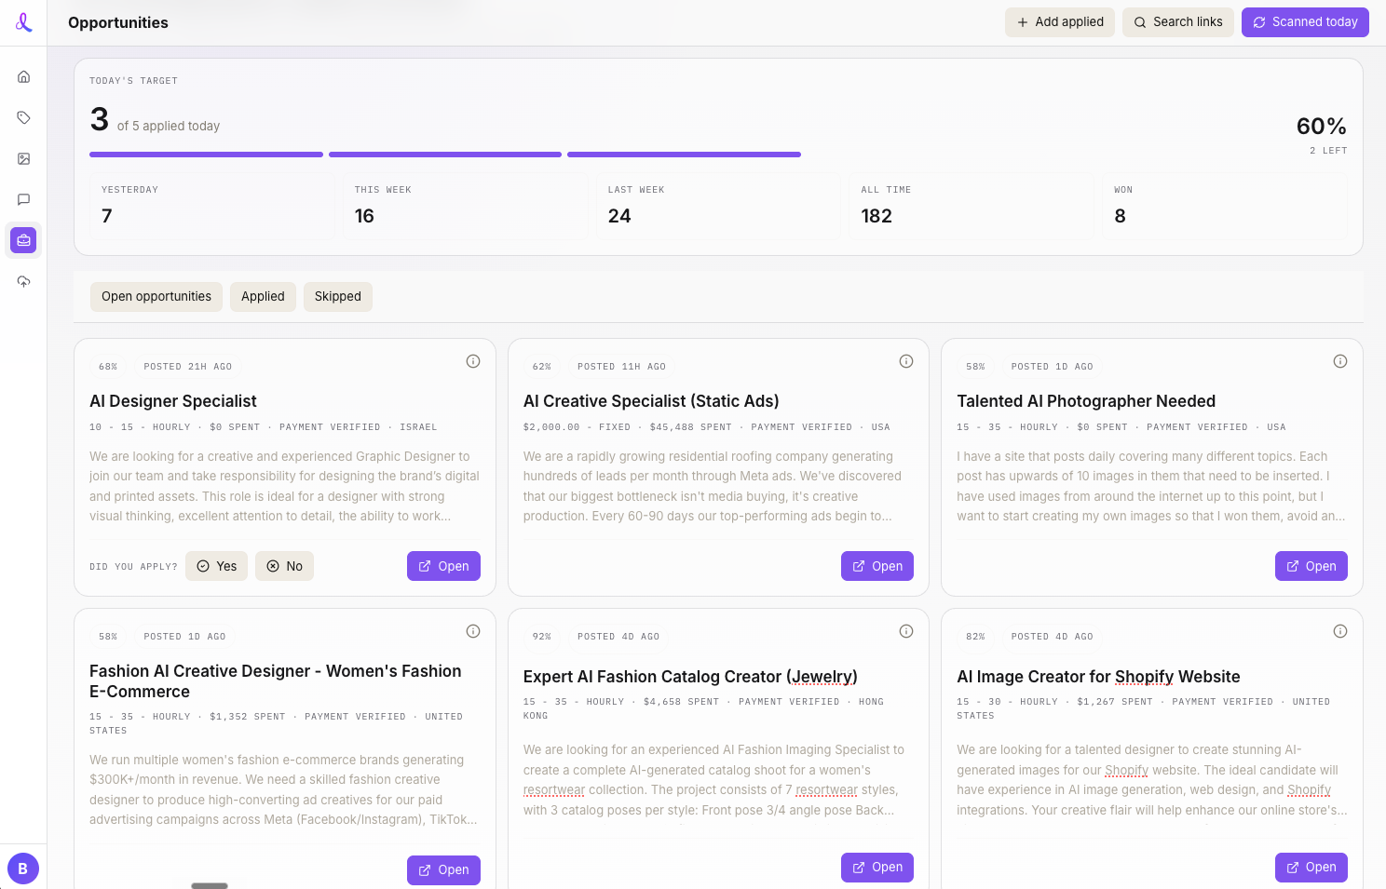Click Scanned today button
This screenshot has width=1386, height=889.
[1305, 22]
